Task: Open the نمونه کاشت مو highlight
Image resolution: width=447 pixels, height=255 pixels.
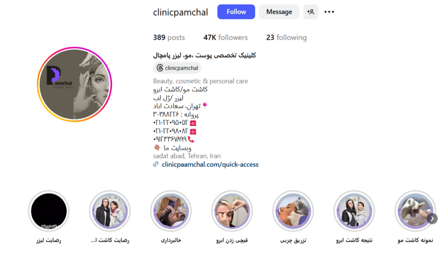Action: [x=415, y=211]
